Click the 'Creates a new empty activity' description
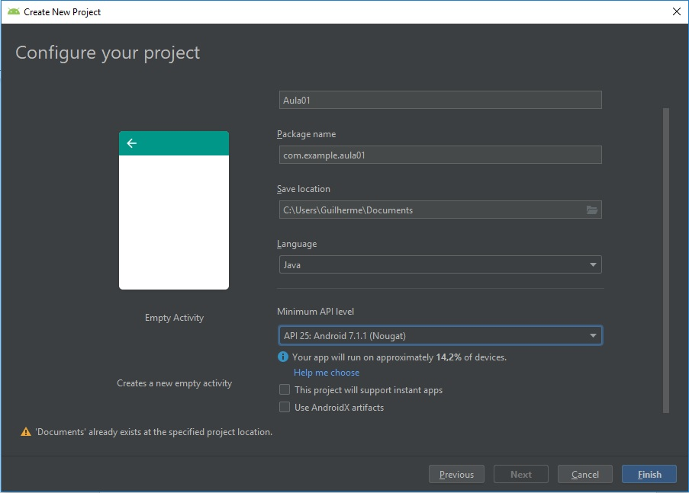The image size is (689, 493). [175, 383]
